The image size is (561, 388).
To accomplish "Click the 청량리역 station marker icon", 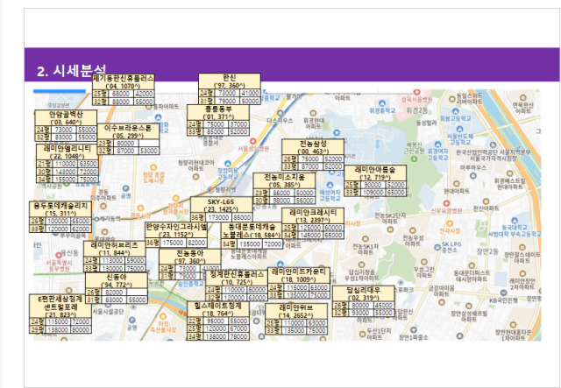I will point(211,189).
